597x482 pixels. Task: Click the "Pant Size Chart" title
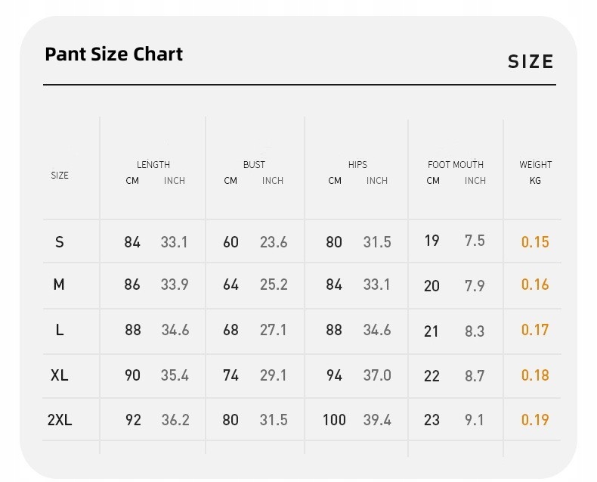[113, 54]
